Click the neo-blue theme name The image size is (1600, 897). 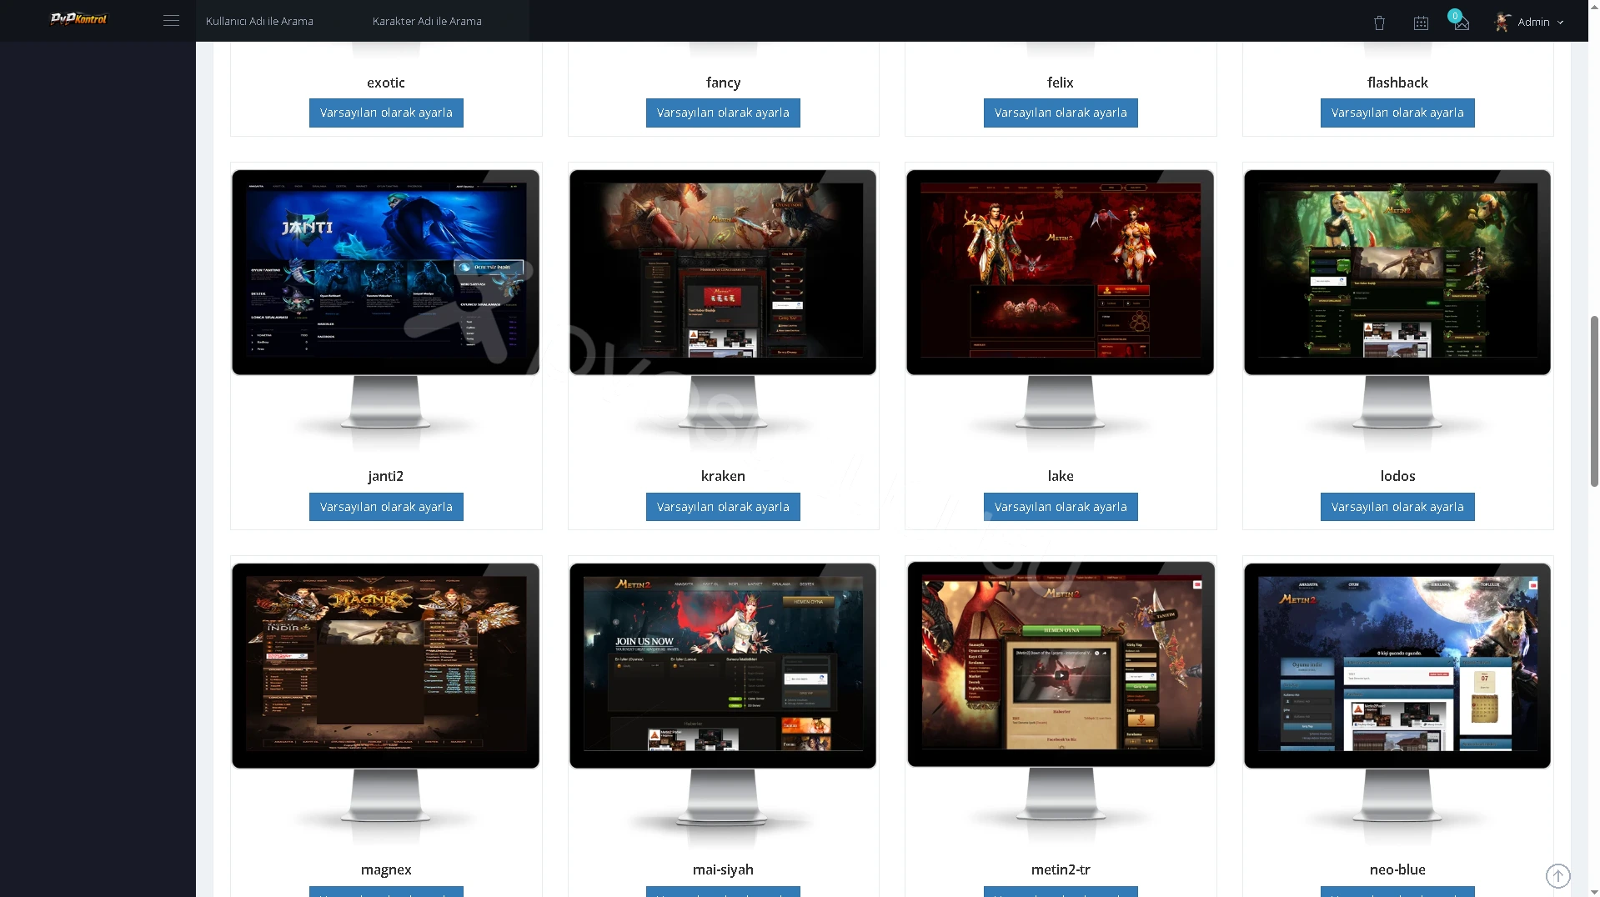coord(1397,869)
